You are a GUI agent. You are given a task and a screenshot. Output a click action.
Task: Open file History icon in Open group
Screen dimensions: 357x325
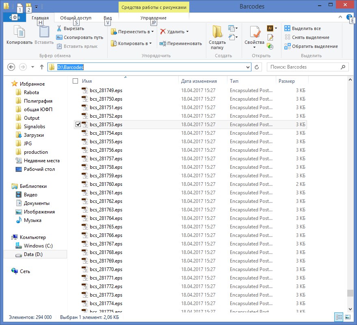pyautogui.click(x=270, y=46)
